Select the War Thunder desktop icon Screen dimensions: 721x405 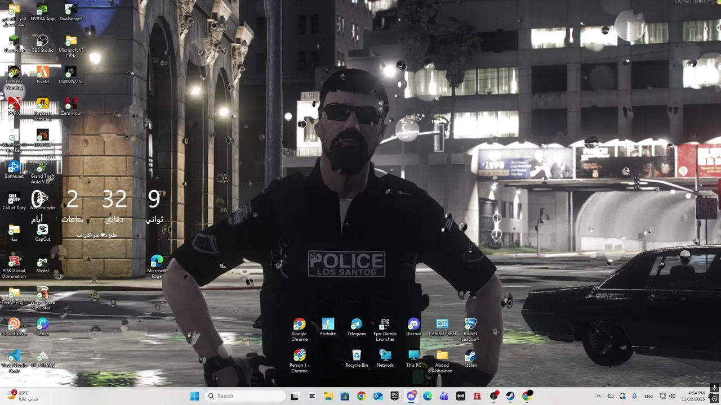pyautogui.click(x=43, y=202)
